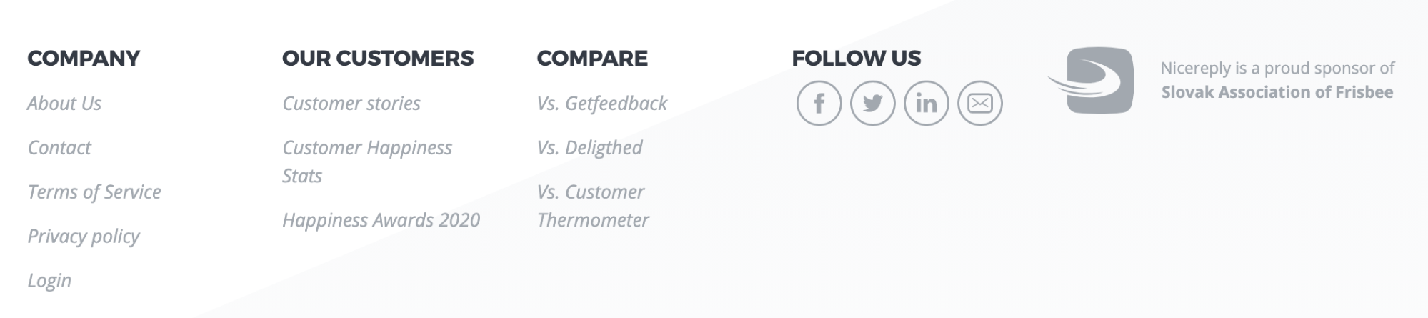Open the Twitter social icon
1428x318 pixels.
point(872,104)
